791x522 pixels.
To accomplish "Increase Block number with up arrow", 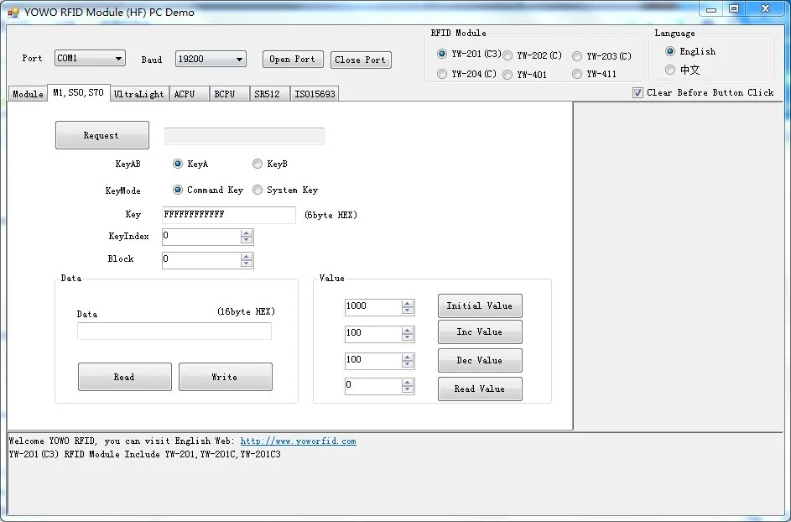I will coord(246,257).
